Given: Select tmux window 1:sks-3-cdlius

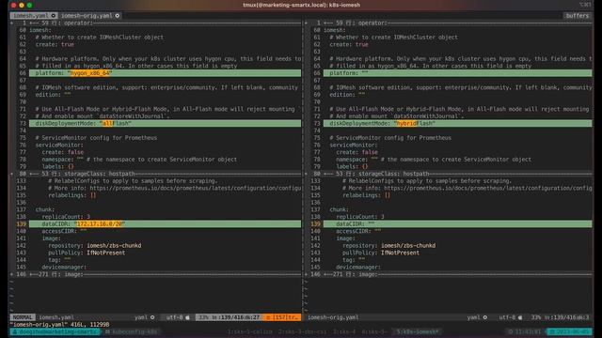Looking at the screenshot, I should 249,331.
